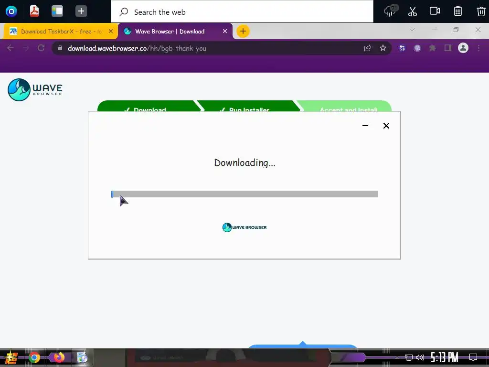Open the notification center icon
This screenshot has width=489, height=367.
click(x=473, y=357)
